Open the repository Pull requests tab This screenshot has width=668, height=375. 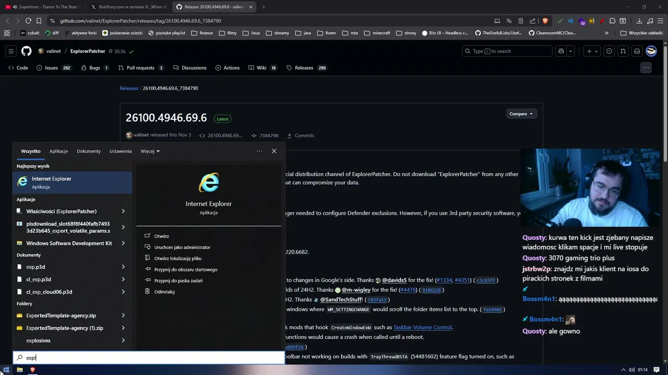pyautogui.click(x=141, y=68)
